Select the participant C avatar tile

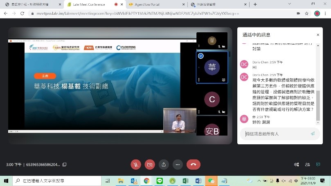(212, 99)
